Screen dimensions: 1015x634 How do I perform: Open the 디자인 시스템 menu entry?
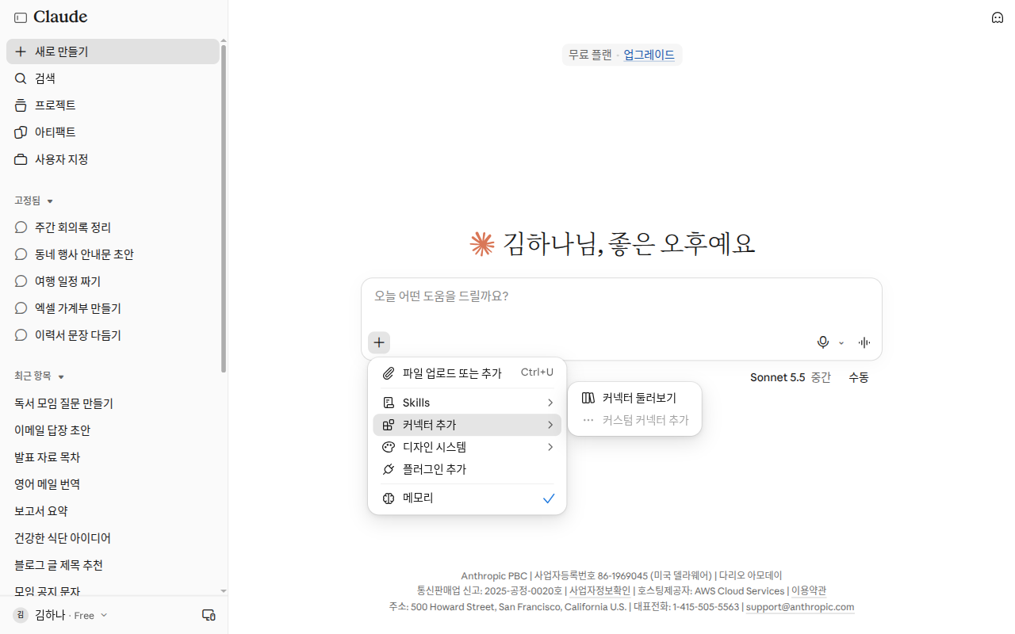click(x=467, y=447)
